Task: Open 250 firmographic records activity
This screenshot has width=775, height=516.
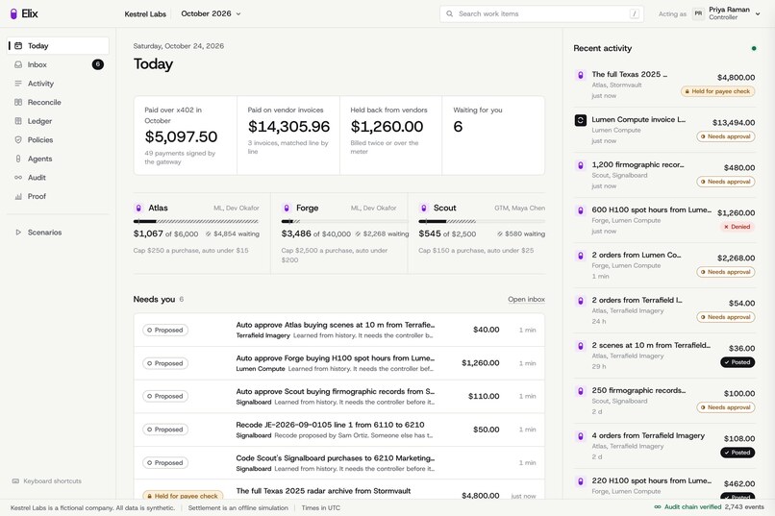Action: pyautogui.click(x=664, y=401)
